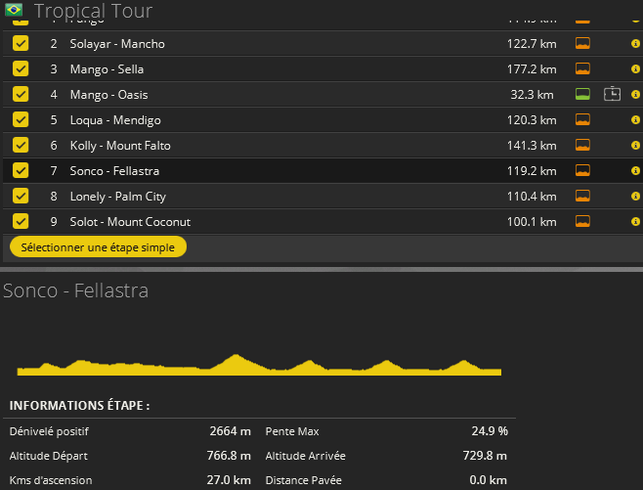Screen dimensions: 643x490
Task: Open the info icon for Sonco - Fellastra
Action: tap(635, 171)
